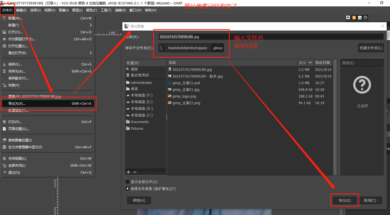Screen dimensions: 390x215
Task: Click the 导出(E) export button
Action: coord(345,200)
